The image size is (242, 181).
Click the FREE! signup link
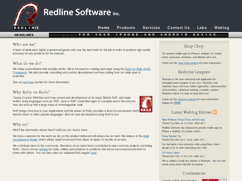pos(177,103)
